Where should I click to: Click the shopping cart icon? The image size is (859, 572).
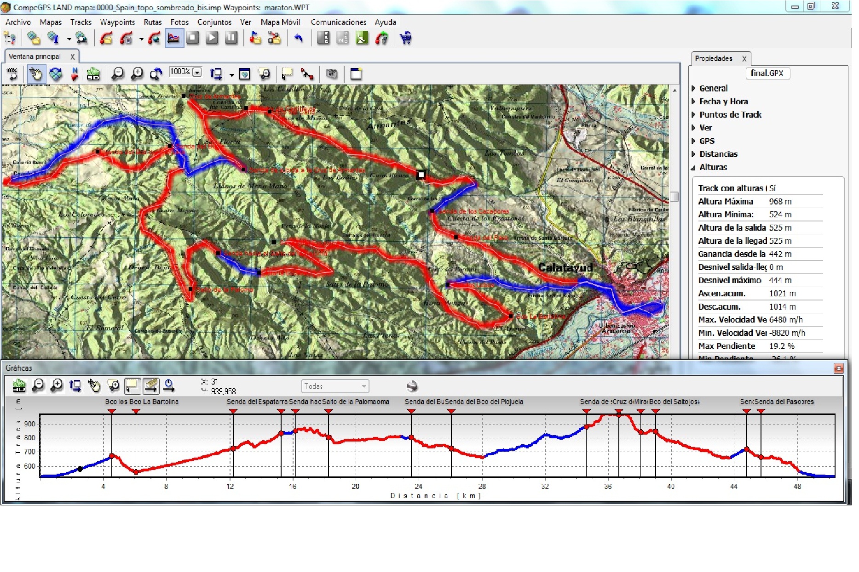pyautogui.click(x=405, y=38)
